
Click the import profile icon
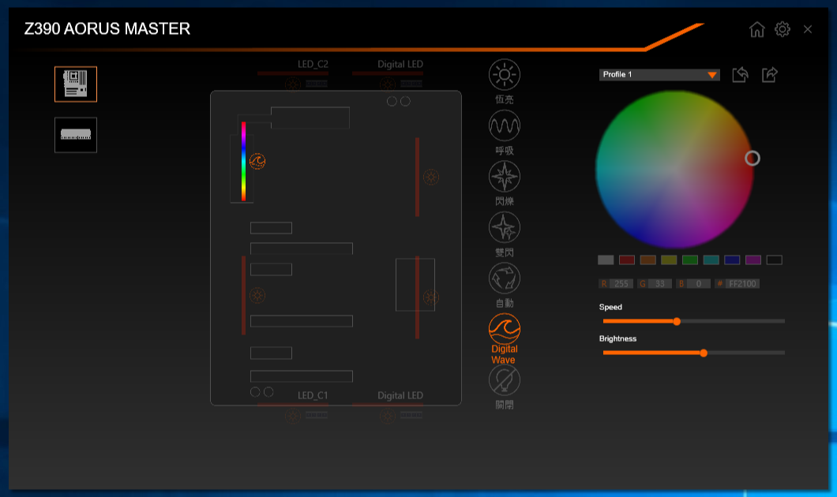click(740, 75)
